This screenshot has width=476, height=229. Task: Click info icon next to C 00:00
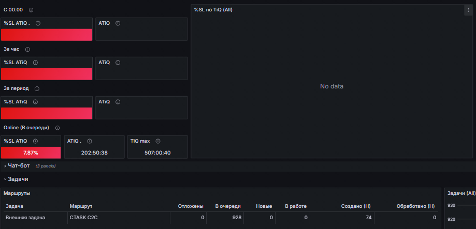coord(31,10)
